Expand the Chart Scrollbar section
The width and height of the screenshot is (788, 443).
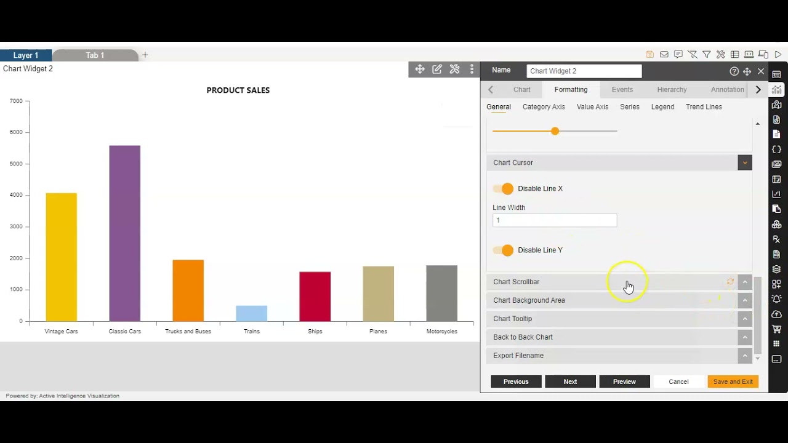(x=745, y=282)
